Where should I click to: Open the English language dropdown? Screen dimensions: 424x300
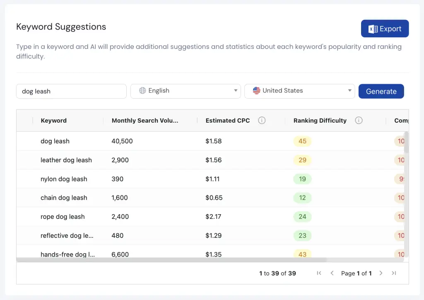tap(185, 91)
